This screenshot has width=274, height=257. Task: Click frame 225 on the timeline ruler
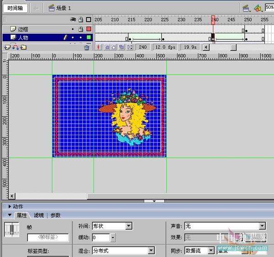point(164,20)
